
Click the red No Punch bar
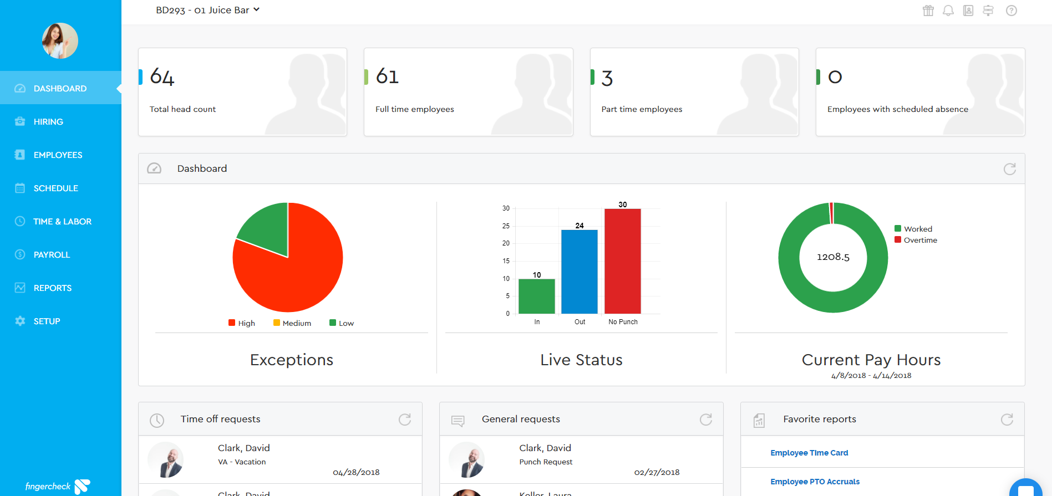tap(623, 260)
